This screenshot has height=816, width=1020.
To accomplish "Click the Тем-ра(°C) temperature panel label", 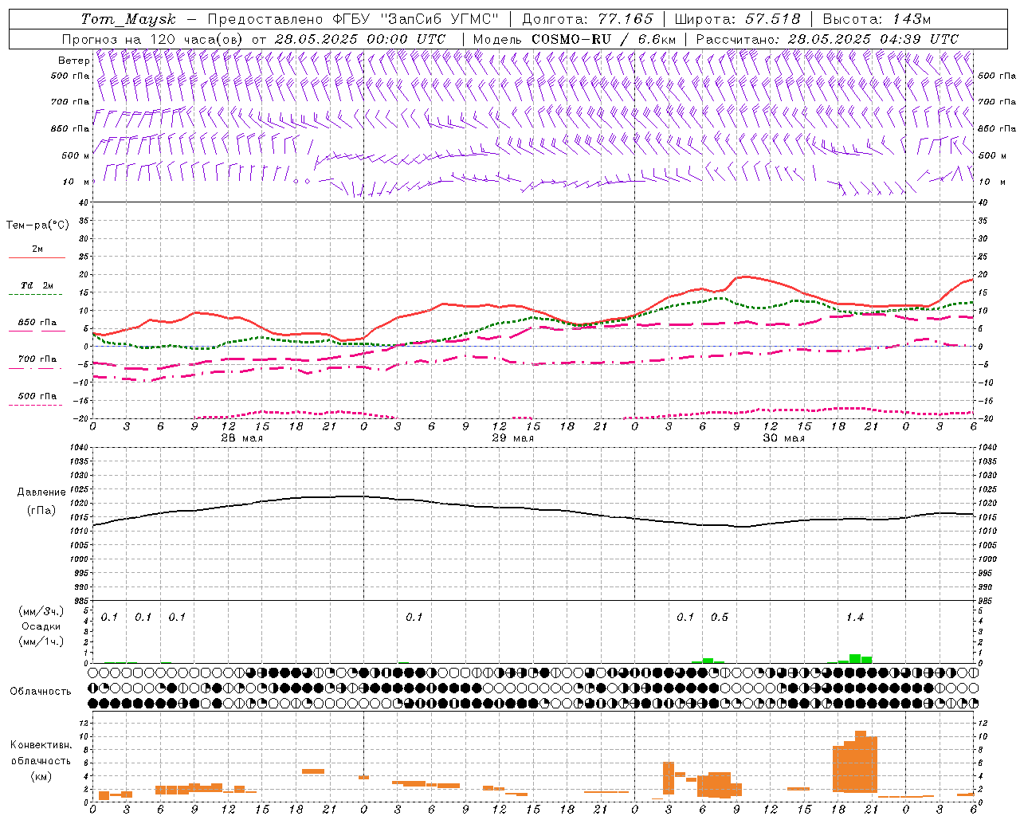I will click(37, 225).
